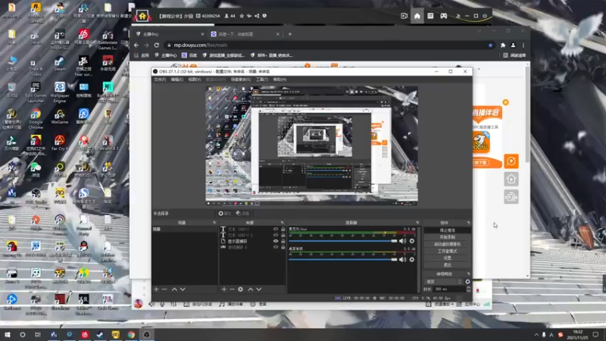Move the selected source up in the list
The image size is (606, 341).
(251, 289)
